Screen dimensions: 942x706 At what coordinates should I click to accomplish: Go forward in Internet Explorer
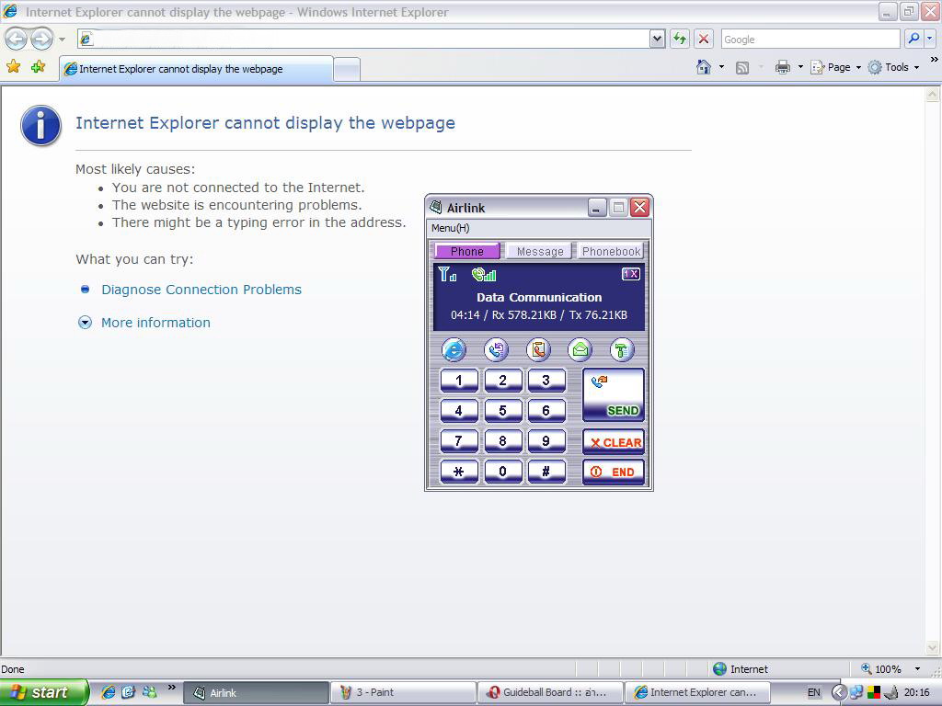click(x=41, y=39)
